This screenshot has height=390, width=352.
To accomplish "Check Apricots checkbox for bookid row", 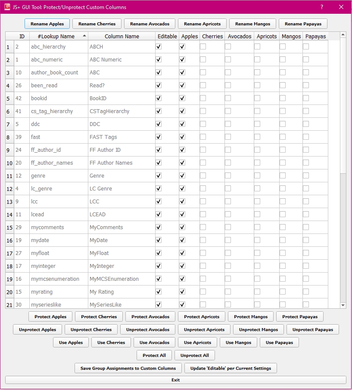I will tap(257, 98).
